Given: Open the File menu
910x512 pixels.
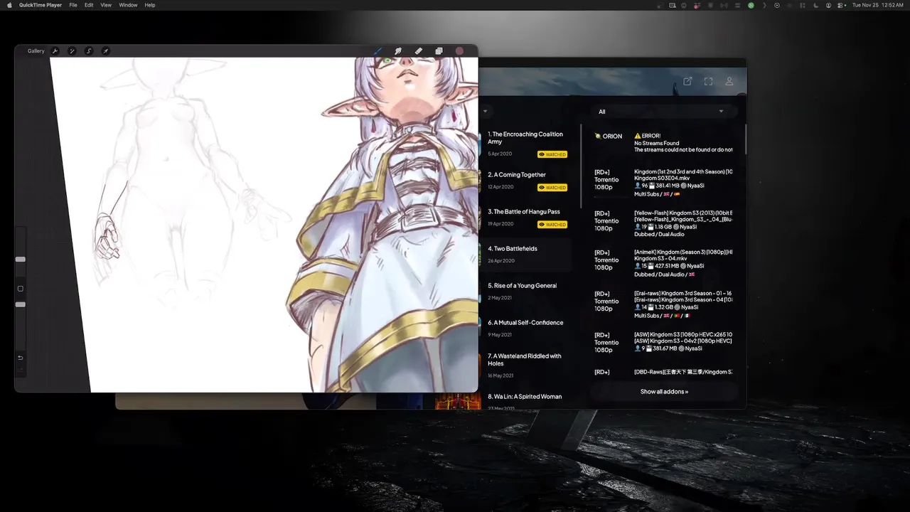Looking at the screenshot, I should (73, 5).
